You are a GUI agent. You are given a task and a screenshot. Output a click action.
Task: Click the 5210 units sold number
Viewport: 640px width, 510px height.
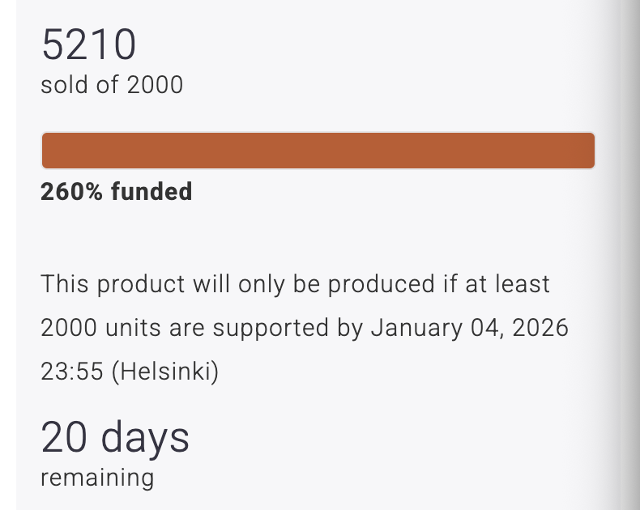[x=88, y=45]
